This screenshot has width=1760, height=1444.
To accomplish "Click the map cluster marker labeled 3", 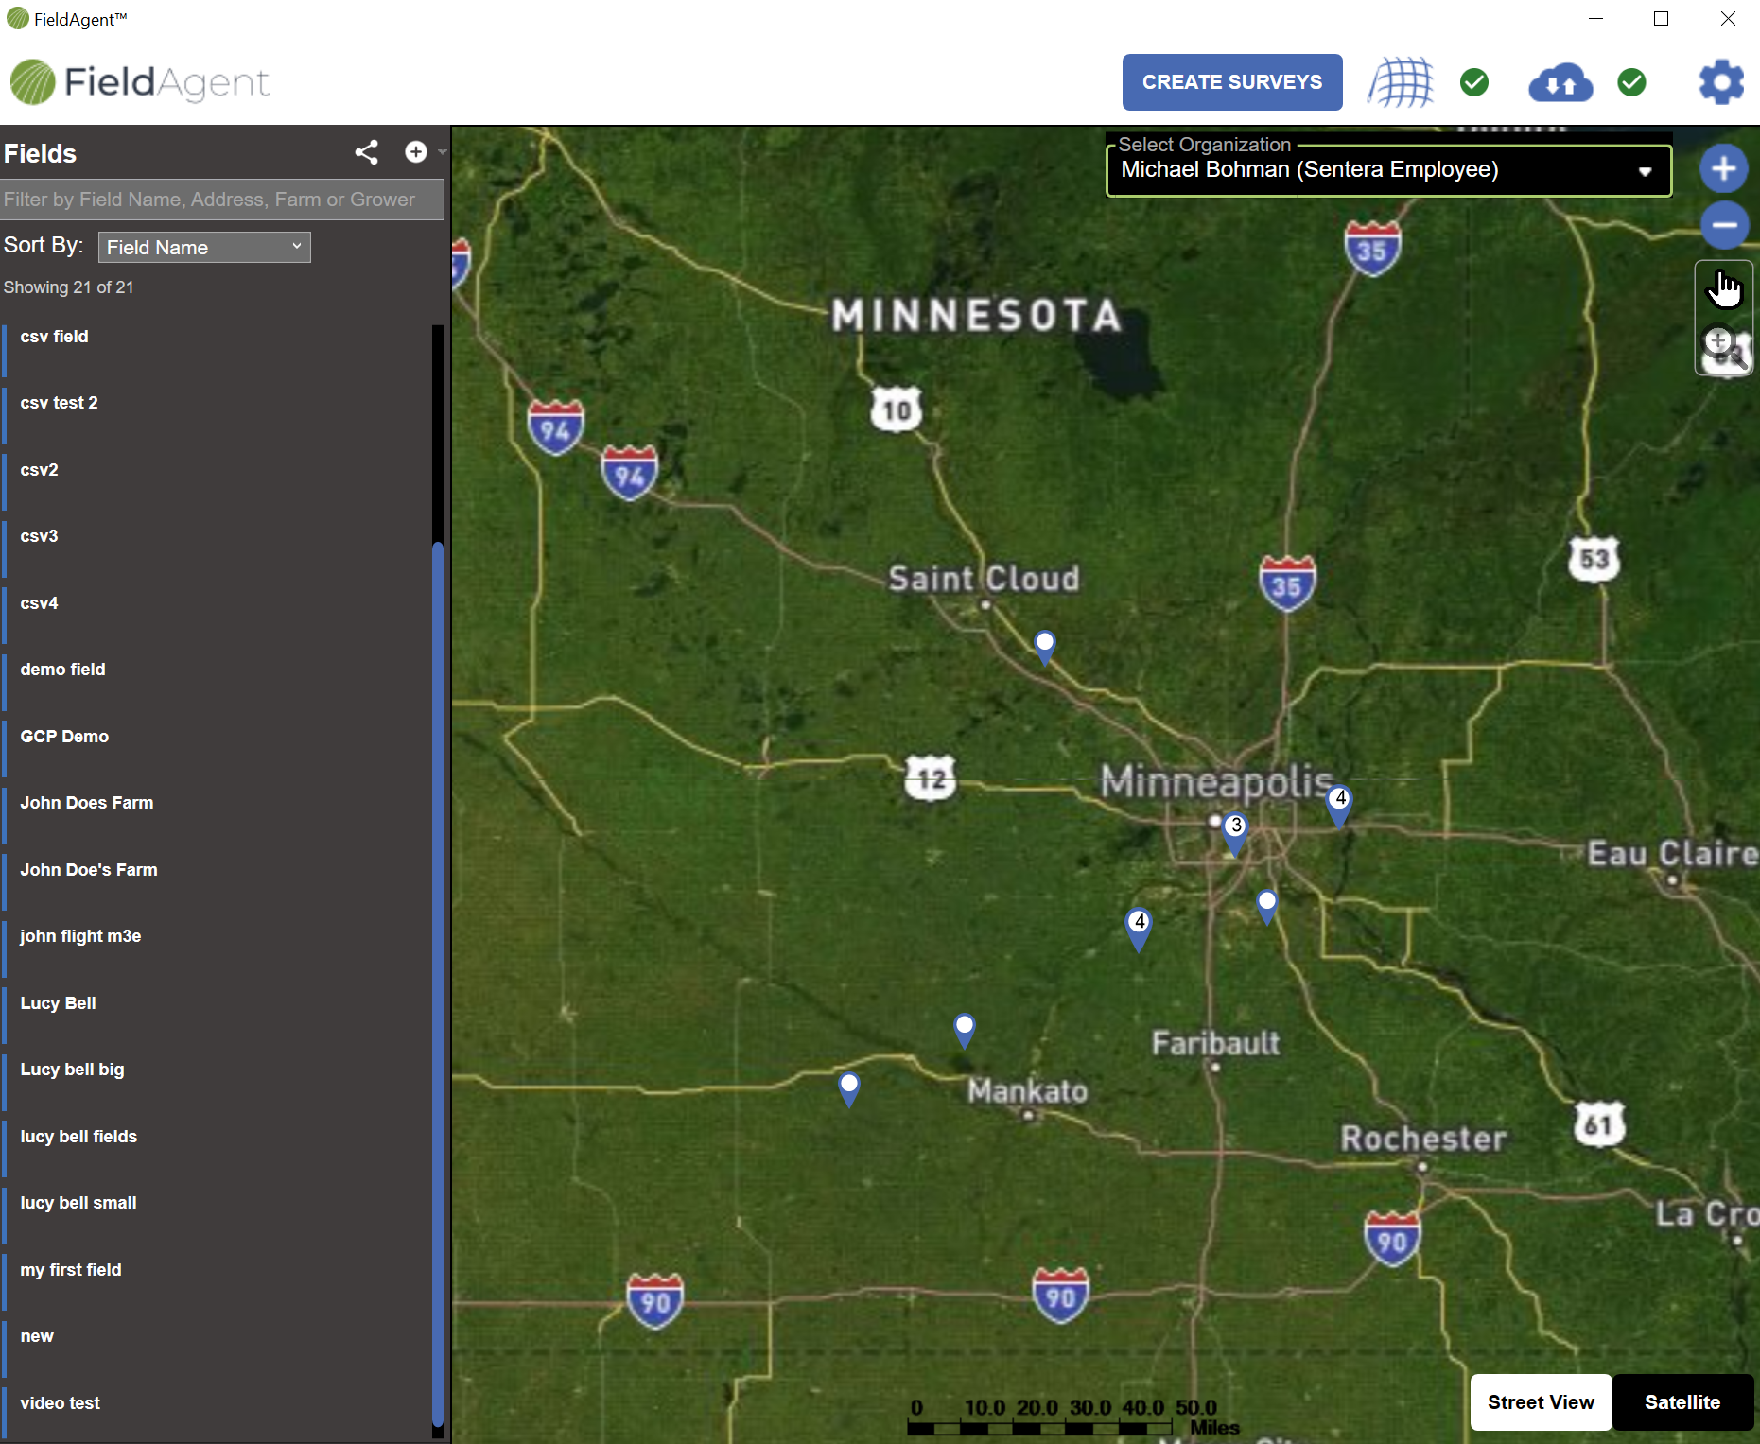I will point(1234,829).
